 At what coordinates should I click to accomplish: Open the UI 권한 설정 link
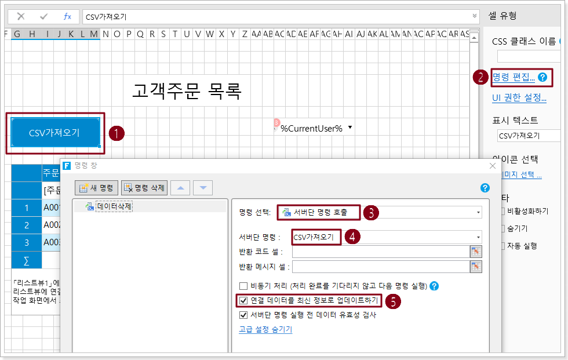point(519,97)
